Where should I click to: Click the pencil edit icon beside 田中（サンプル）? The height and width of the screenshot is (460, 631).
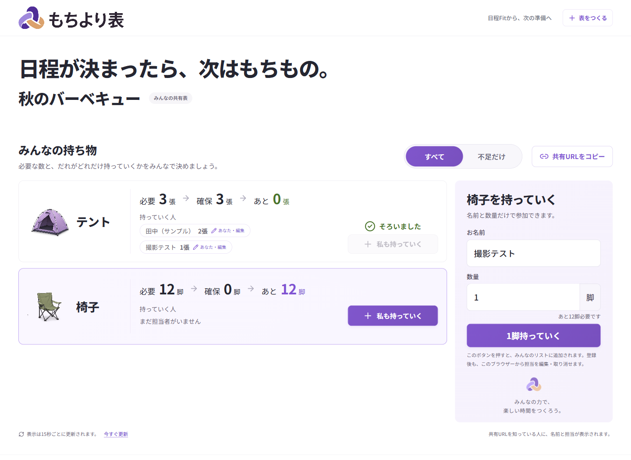(214, 230)
